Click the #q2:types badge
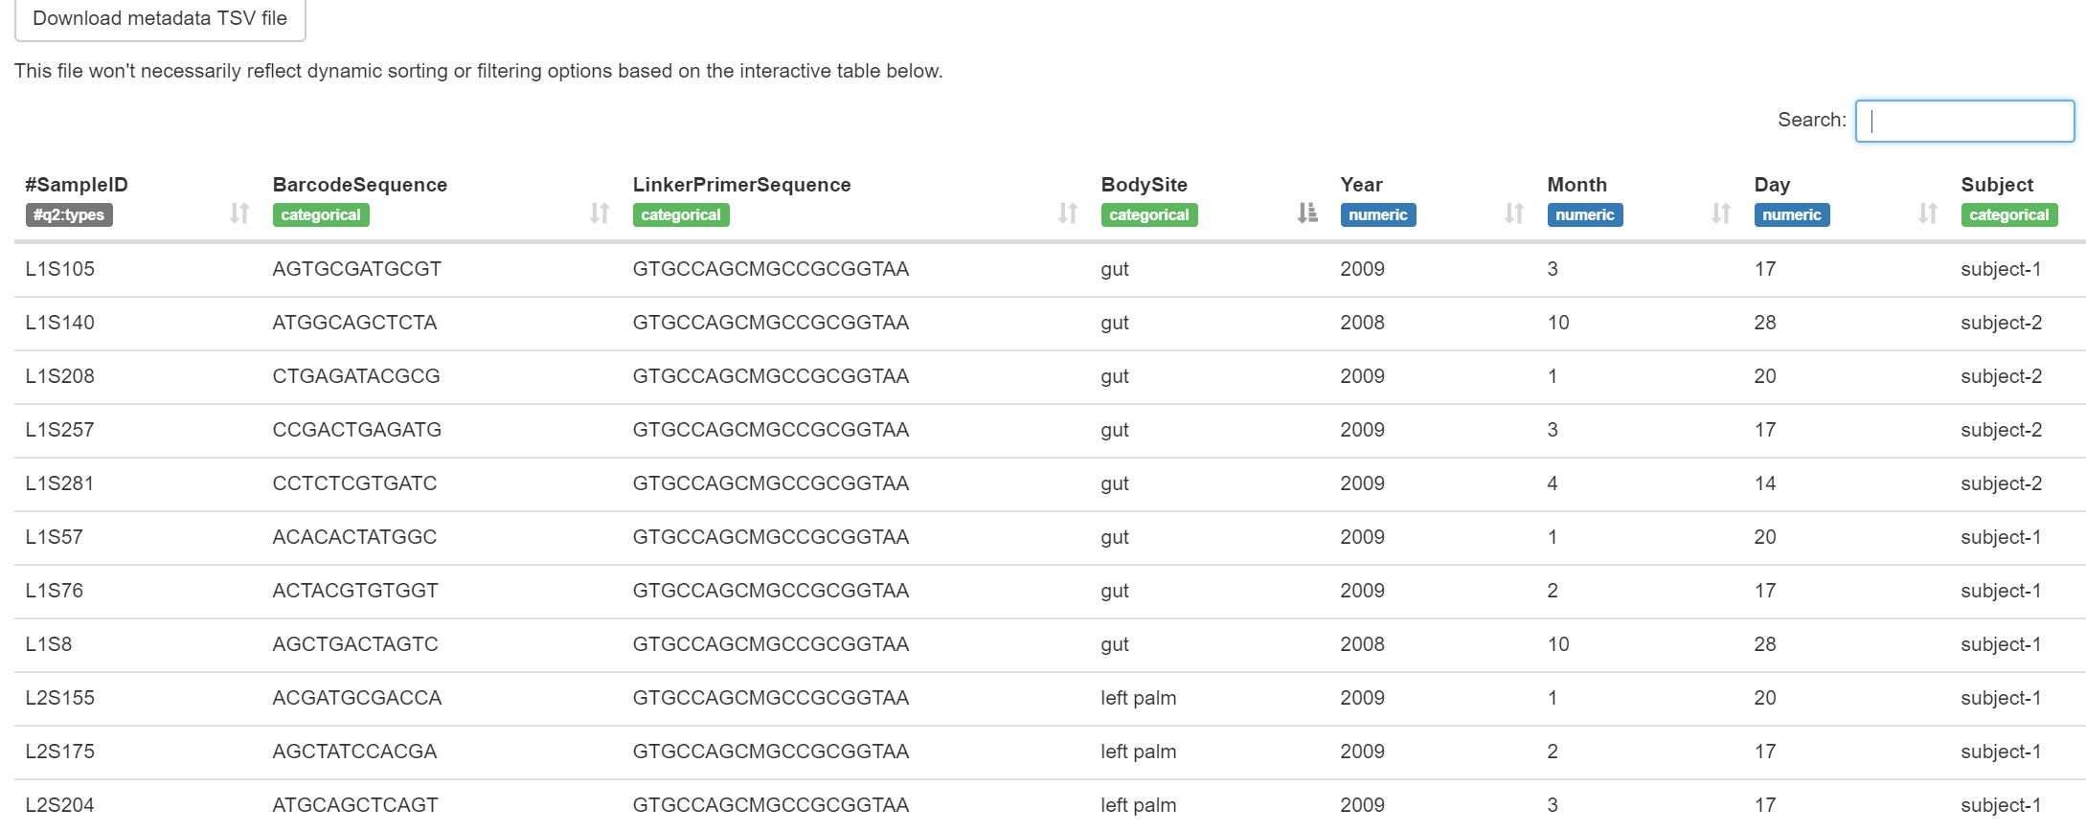The height and width of the screenshot is (831, 2086). pos(69,215)
